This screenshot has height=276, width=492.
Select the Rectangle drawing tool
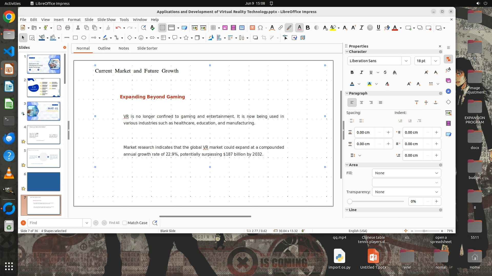tap(75, 38)
